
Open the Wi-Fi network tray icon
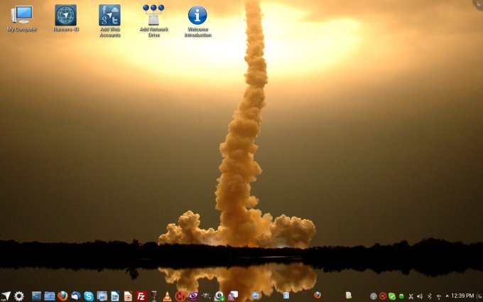point(438,296)
